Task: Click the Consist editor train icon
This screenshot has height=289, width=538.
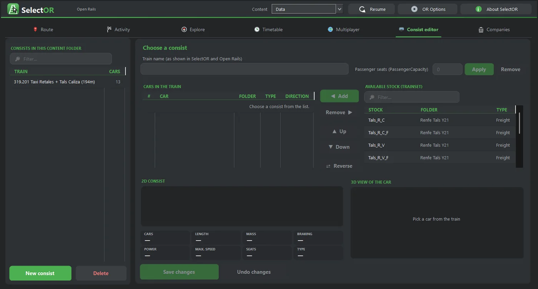Action: click(402, 29)
